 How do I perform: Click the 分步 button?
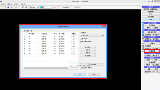(156, 60)
